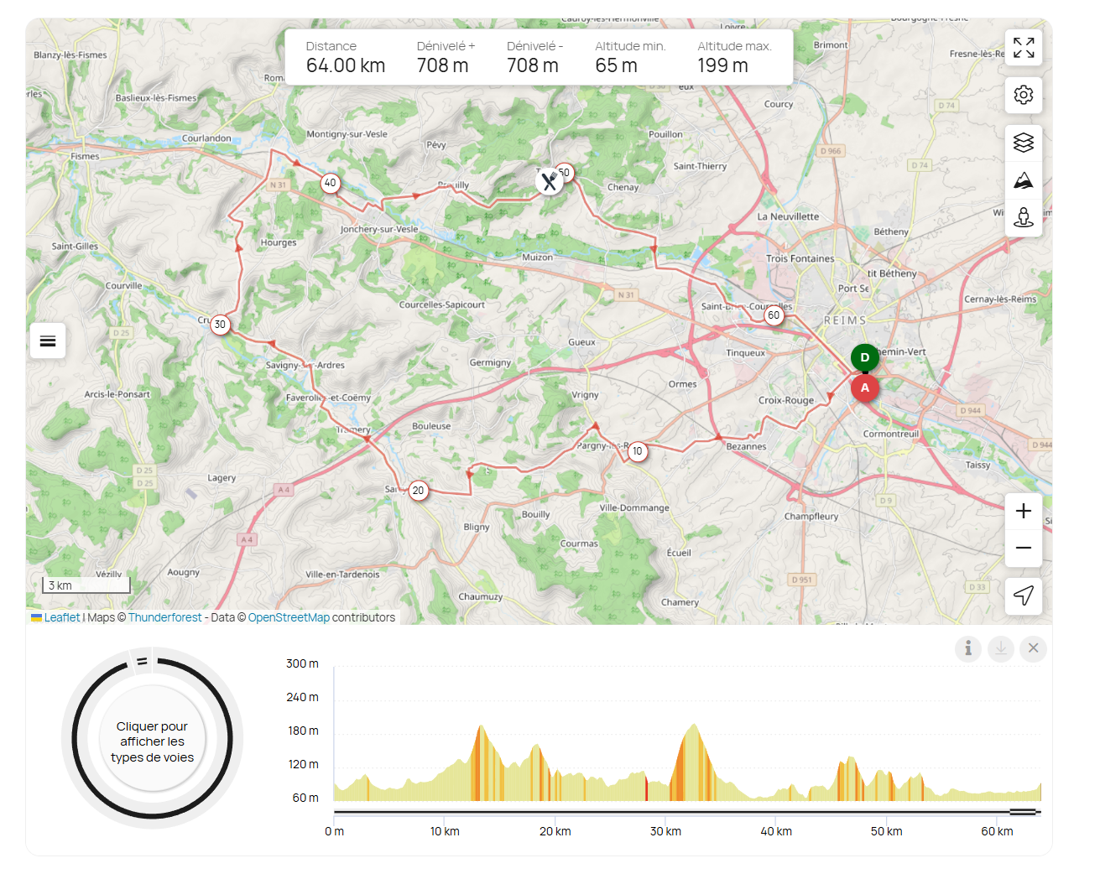This screenshot has height=879, width=1100.
Task: Click to display the road types
Action: click(x=152, y=741)
